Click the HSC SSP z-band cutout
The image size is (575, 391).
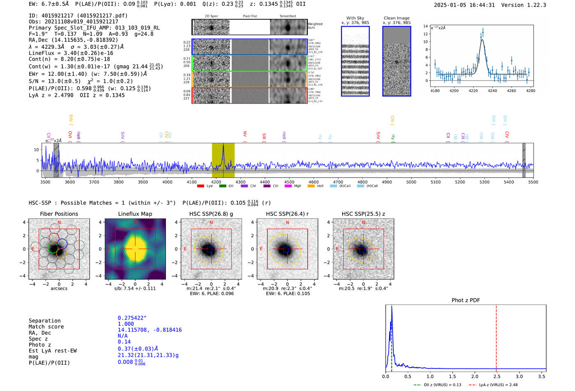point(363,249)
